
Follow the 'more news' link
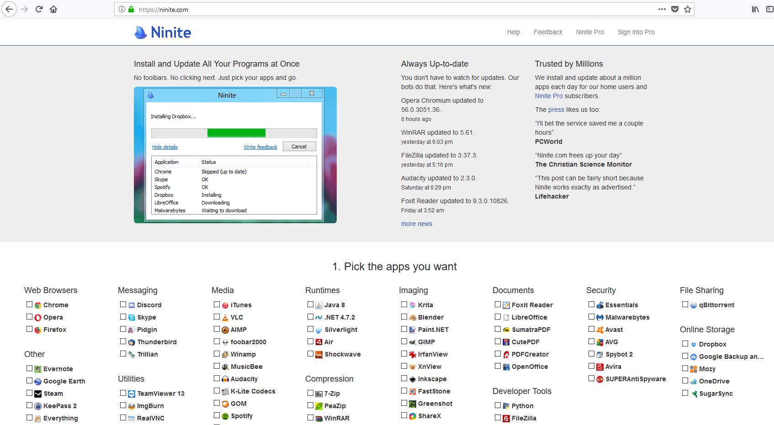click(416, 224)
